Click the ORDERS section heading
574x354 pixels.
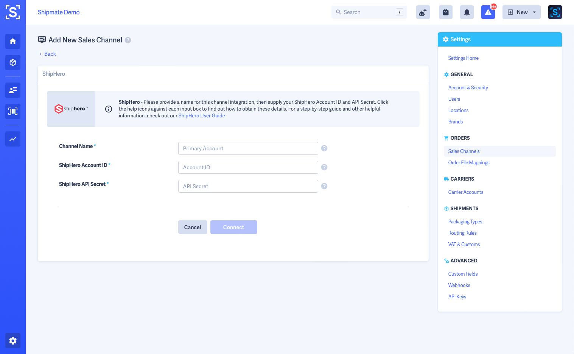tap(460, 138)
